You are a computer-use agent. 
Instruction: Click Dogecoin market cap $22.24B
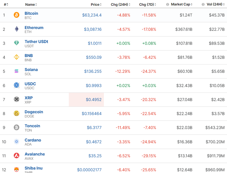(185, 114)
